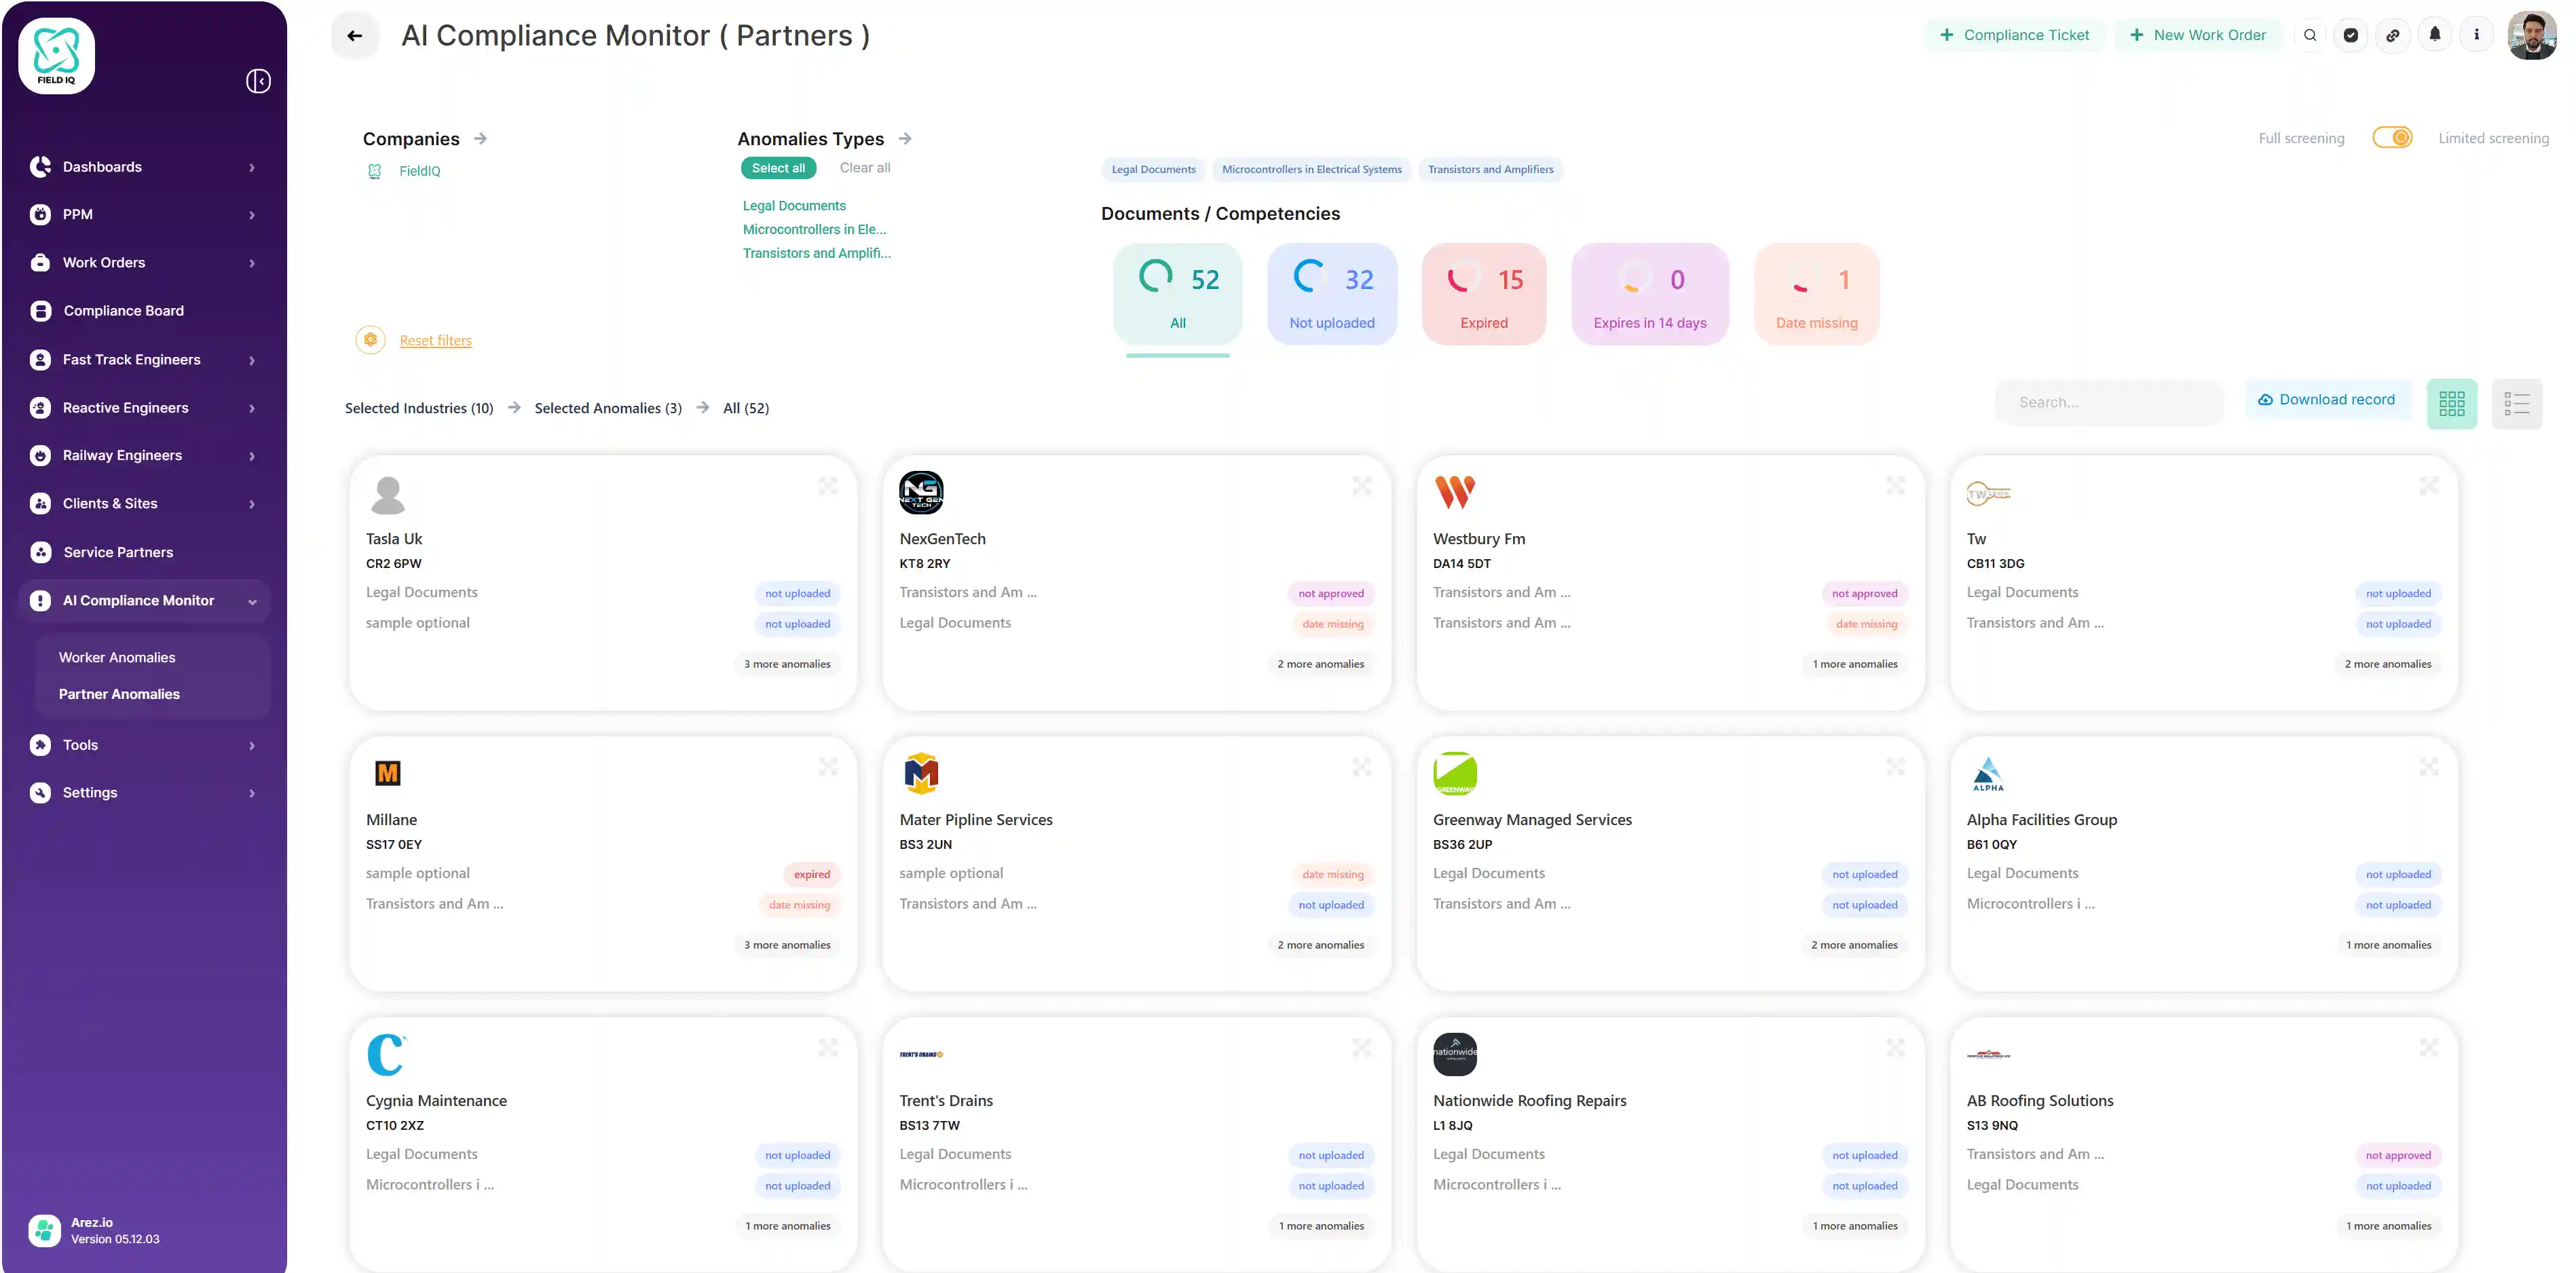Click the link icon in header
The width and height of the screenshot is (2576, 1273).
(2393, 35)
